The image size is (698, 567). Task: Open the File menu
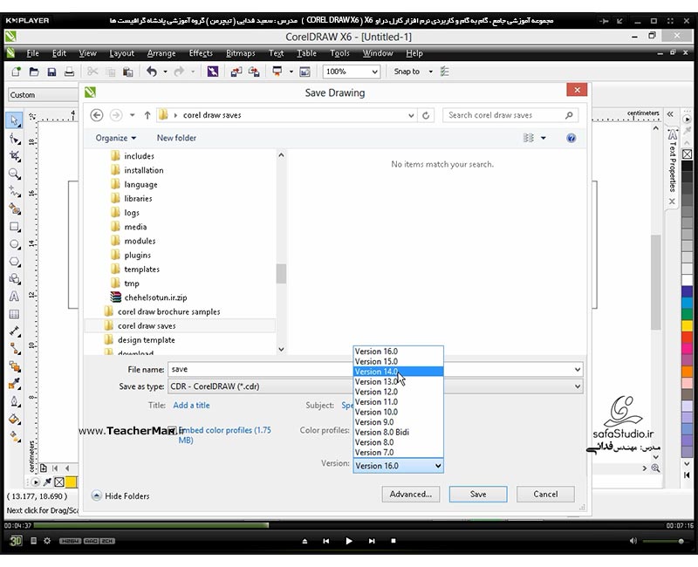point(32,53)
